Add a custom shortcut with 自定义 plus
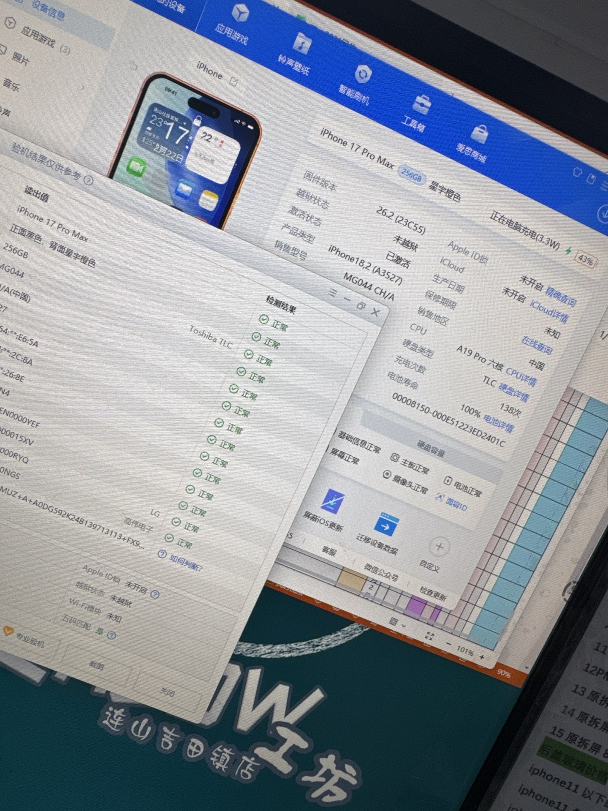 pos(439,547)
